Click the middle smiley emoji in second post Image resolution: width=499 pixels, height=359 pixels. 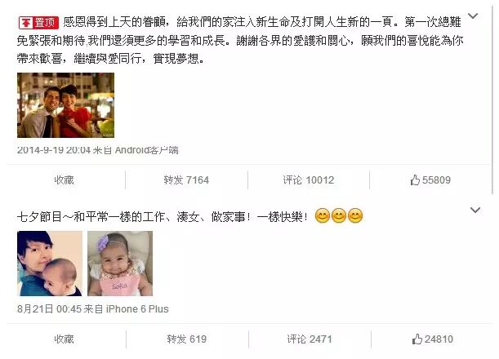(339, 216)
